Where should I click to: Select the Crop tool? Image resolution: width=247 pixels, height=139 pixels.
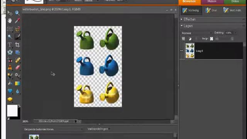coord(17,45)
